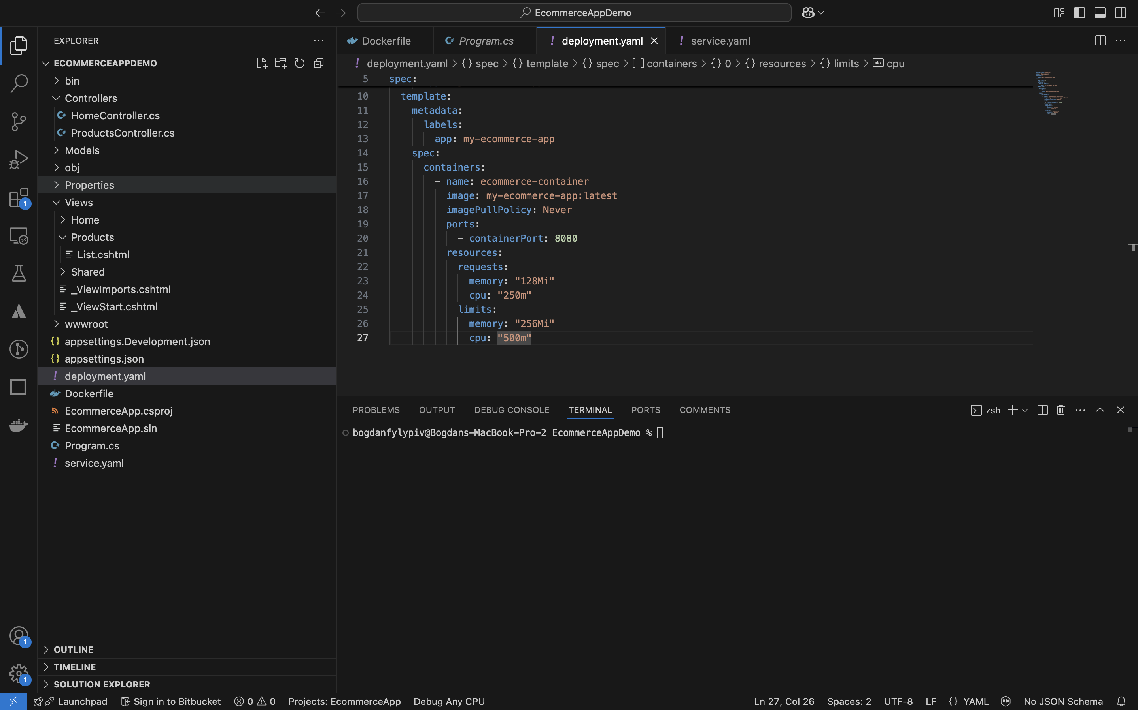Open the Extensions view
Viewport: 1138px width, 710px height.
[x=19, y=198]
